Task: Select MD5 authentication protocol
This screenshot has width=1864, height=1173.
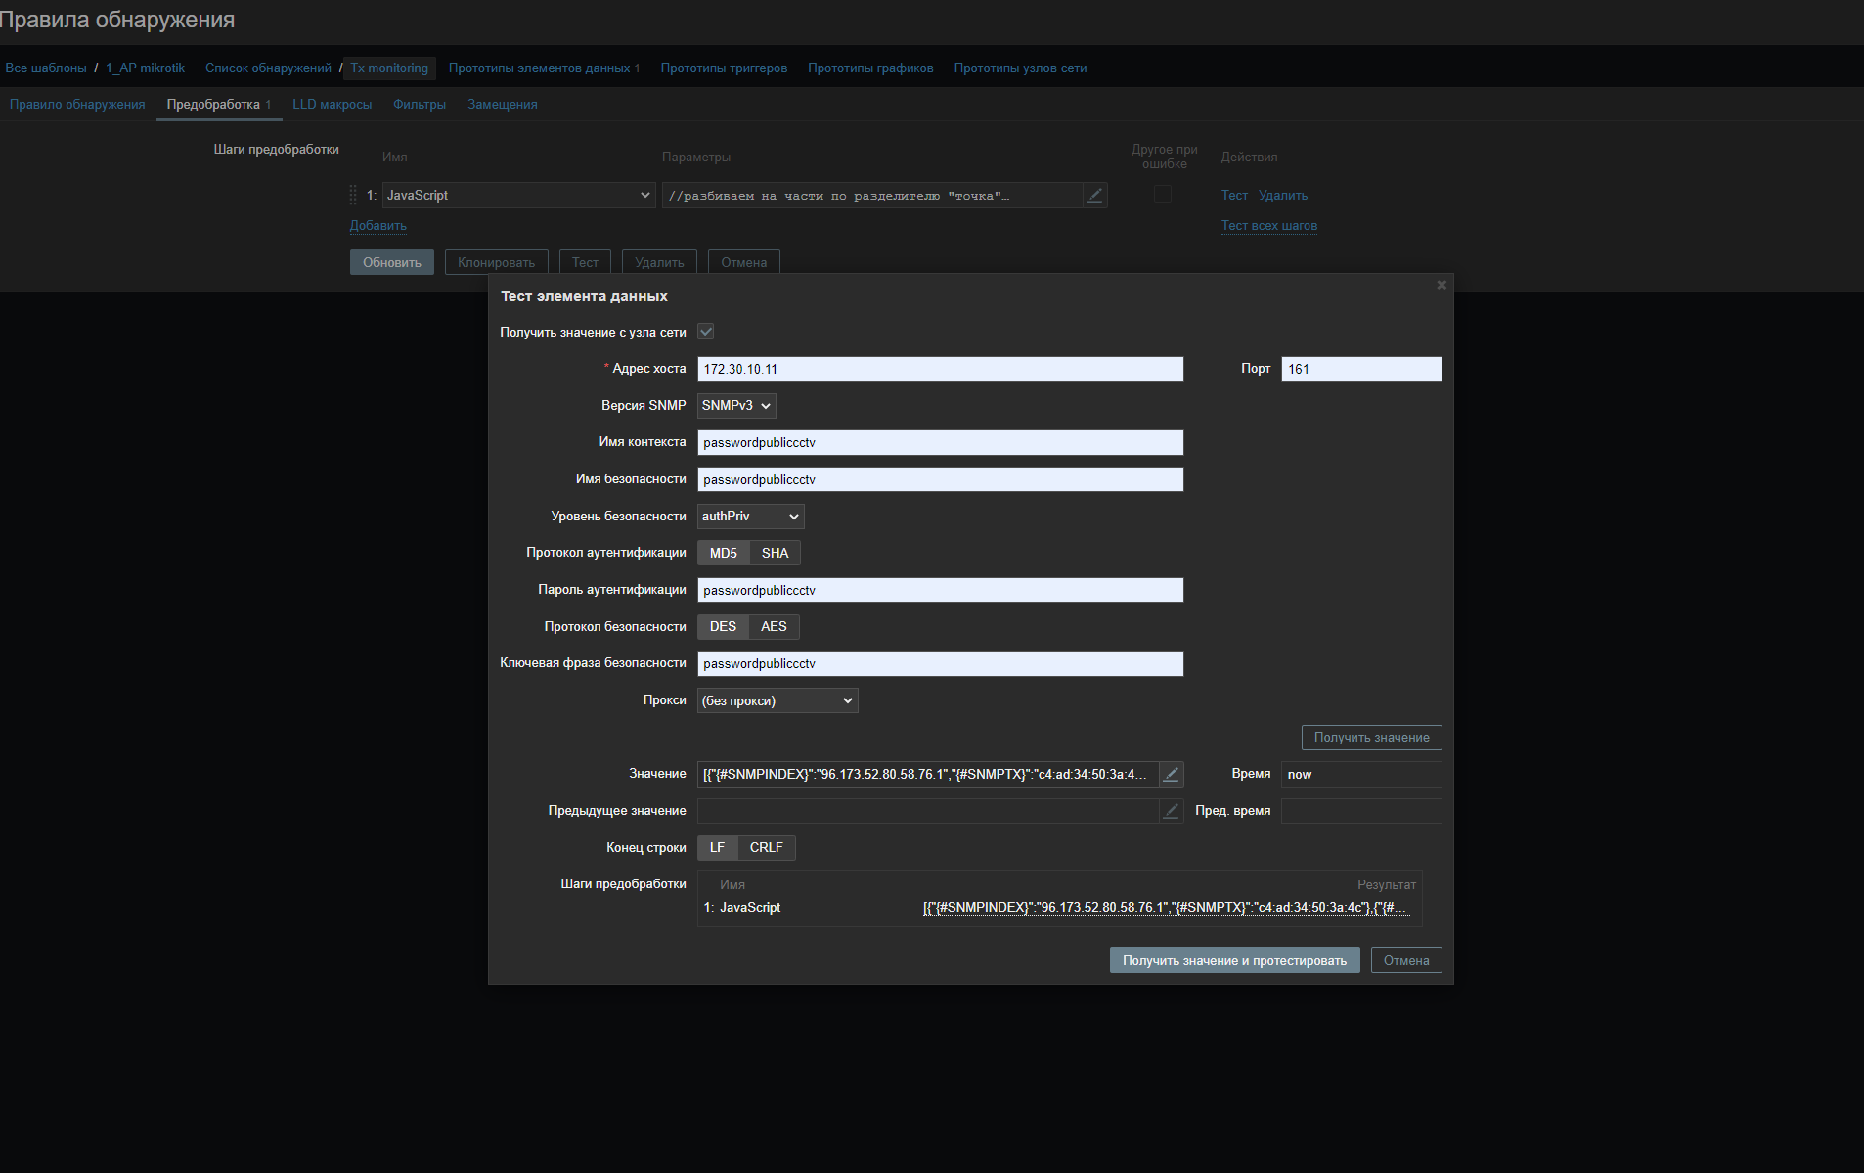Action: 723,554
